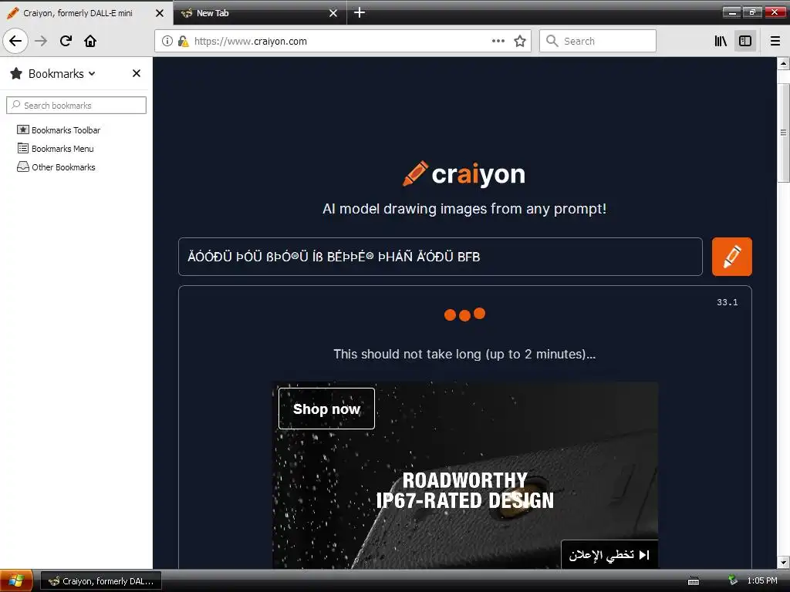The height and width of the screenshot is (592, 790).
Task: Show site information icon in address bar
Action: 167,41
